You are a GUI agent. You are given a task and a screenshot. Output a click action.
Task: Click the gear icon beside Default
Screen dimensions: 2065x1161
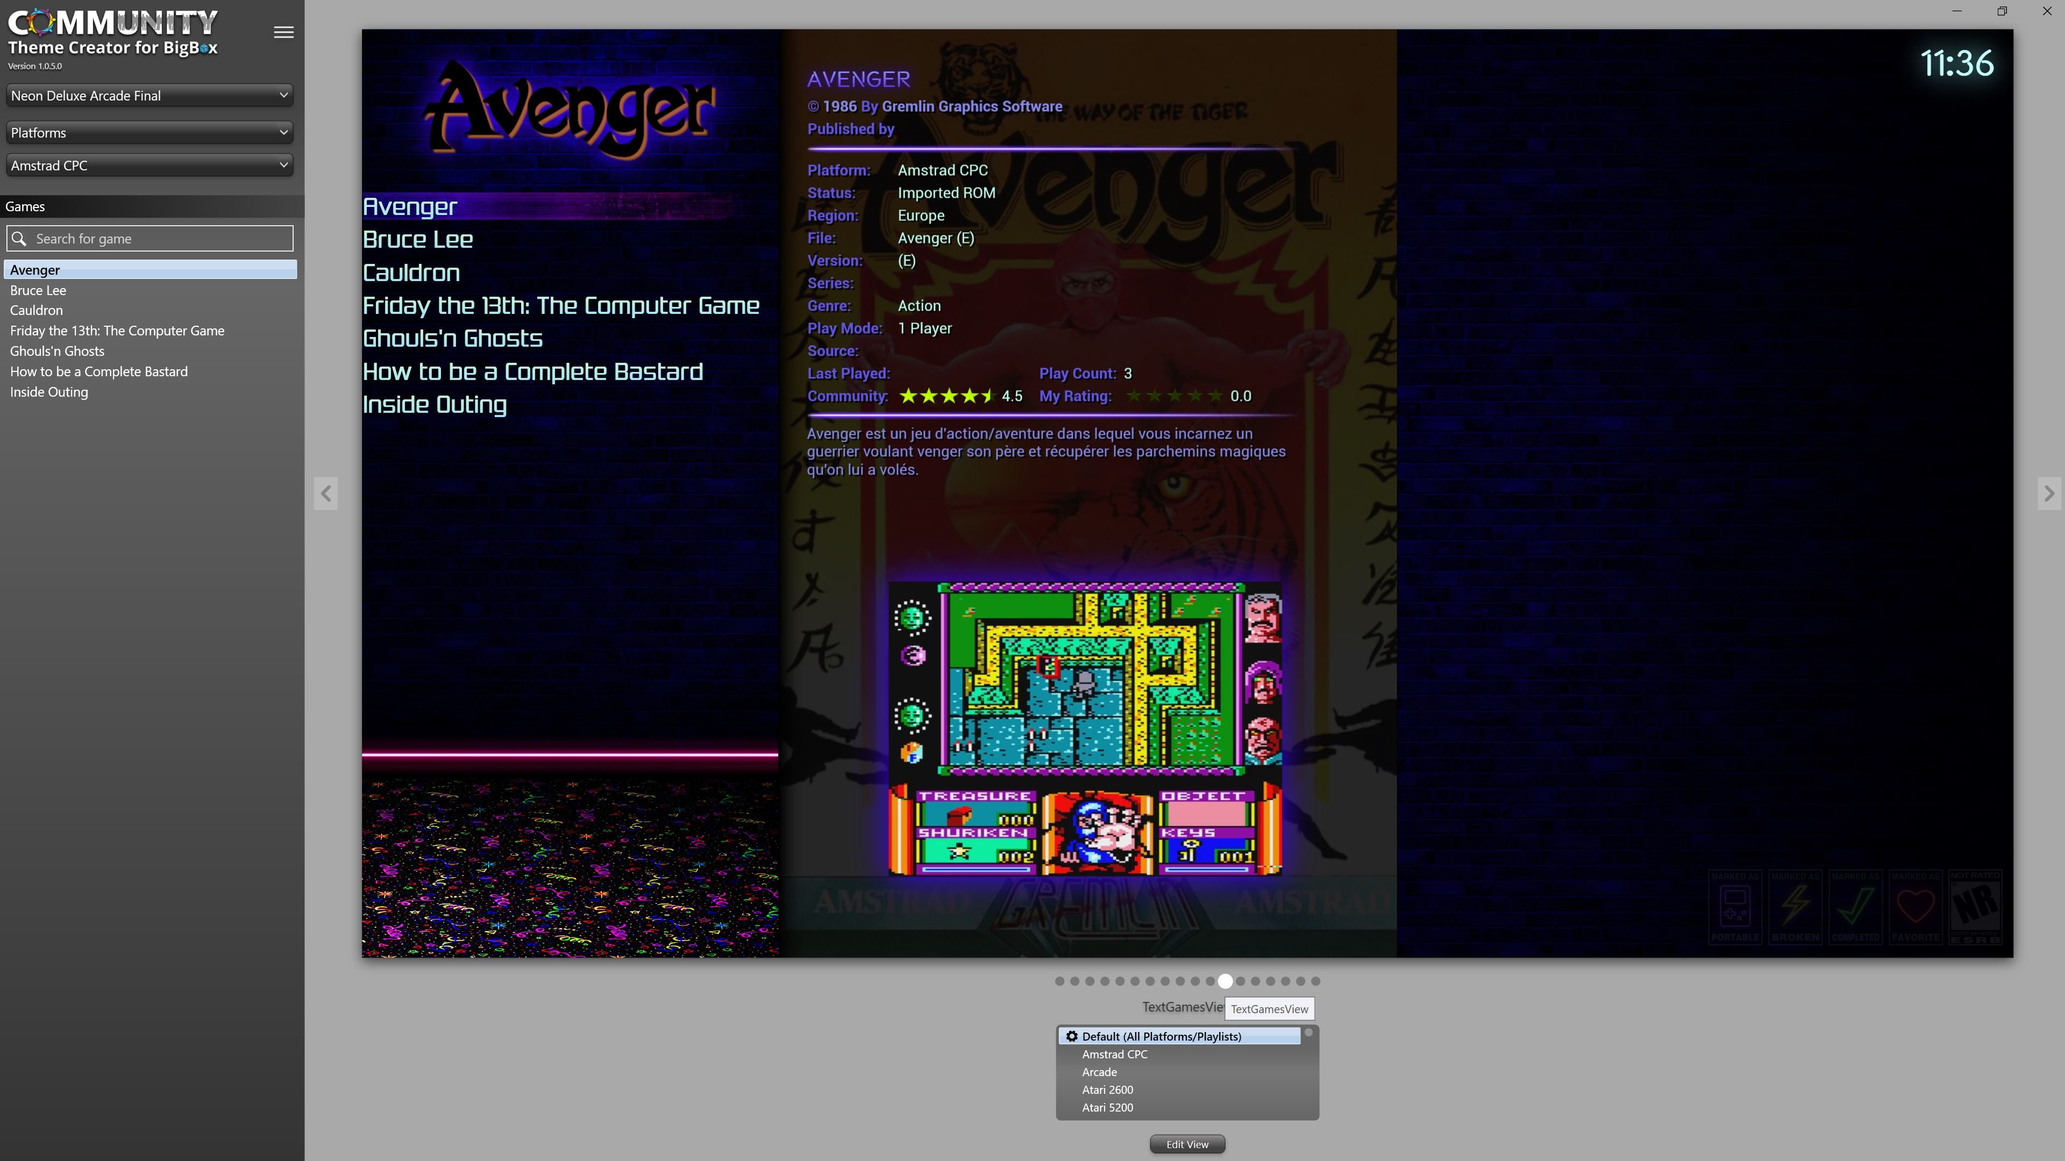click(1072, 1036)
